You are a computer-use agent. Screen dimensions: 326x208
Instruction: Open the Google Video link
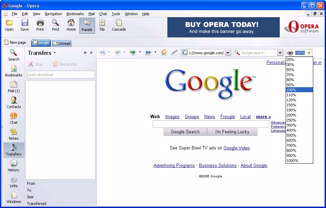[236, 148]
